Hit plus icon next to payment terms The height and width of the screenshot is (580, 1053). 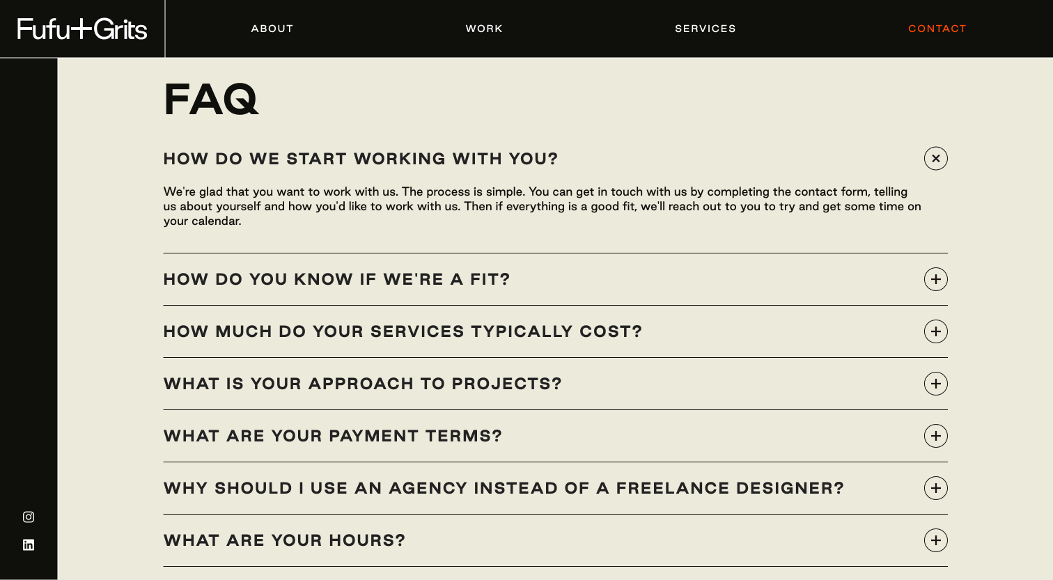(935, 436)
